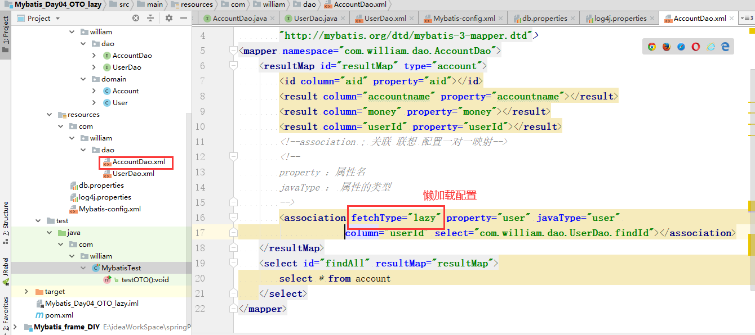Select Mybatis-config.xml in project tree

click(105, 209)
